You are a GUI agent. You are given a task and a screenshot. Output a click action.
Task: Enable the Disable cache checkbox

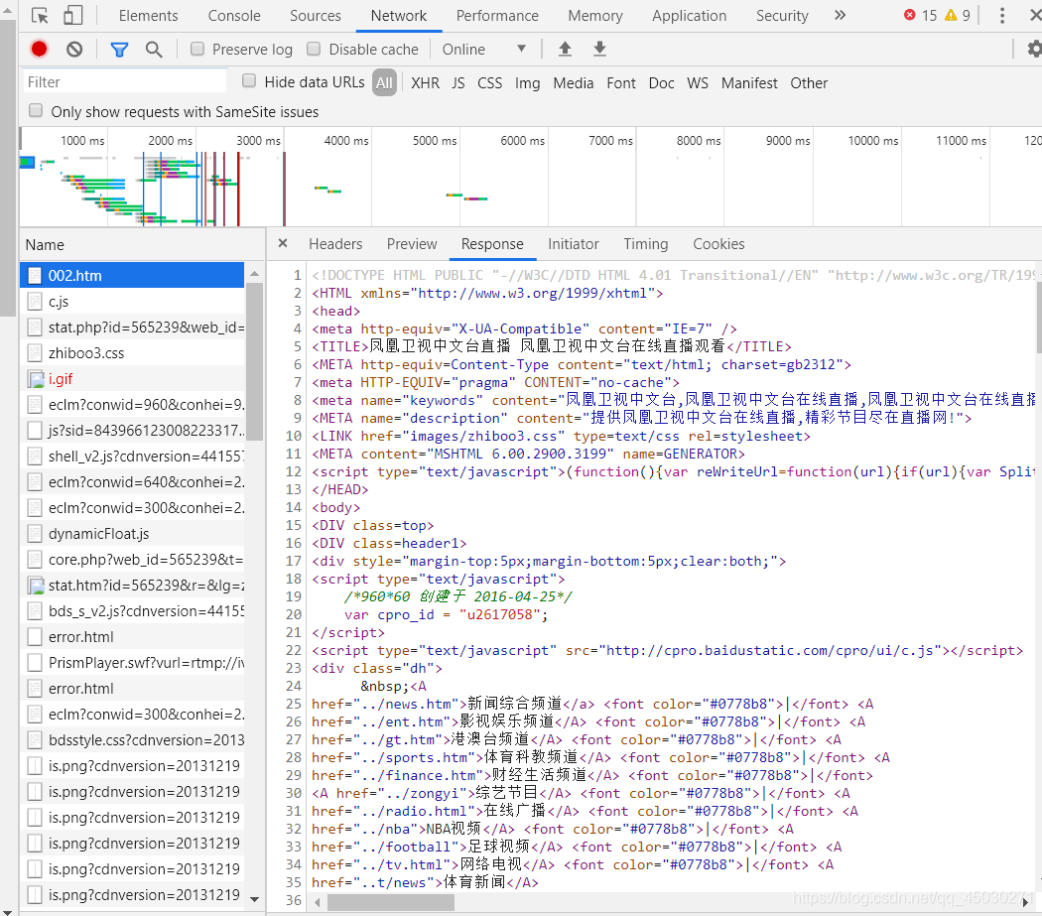(x=314, y=50)
